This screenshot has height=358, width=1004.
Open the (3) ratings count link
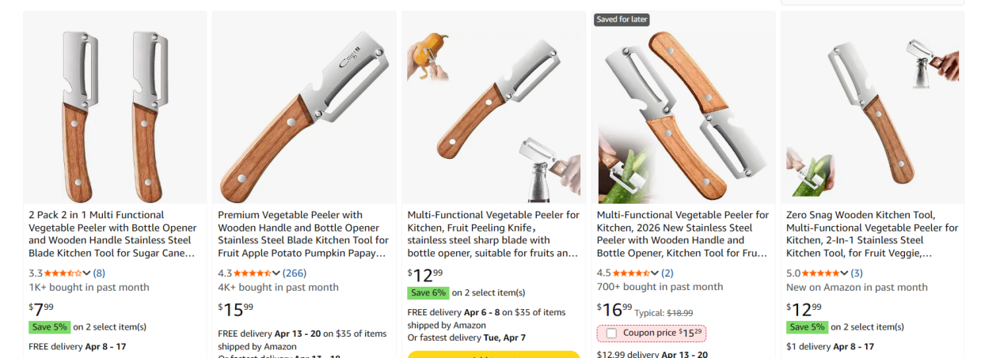tap(857, 273)
